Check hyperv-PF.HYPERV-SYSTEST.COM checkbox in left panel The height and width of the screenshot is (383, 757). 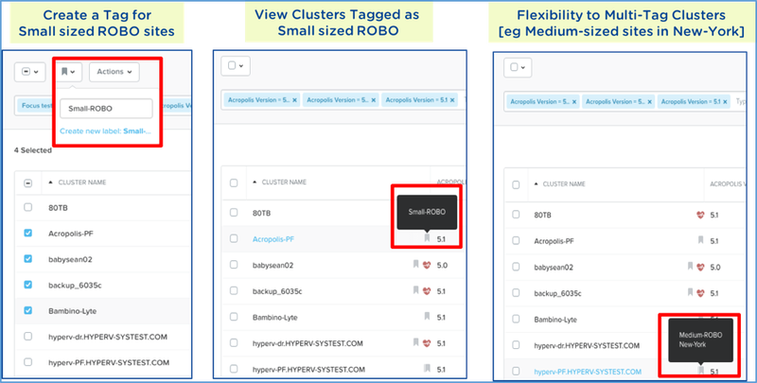click(28, 362)
